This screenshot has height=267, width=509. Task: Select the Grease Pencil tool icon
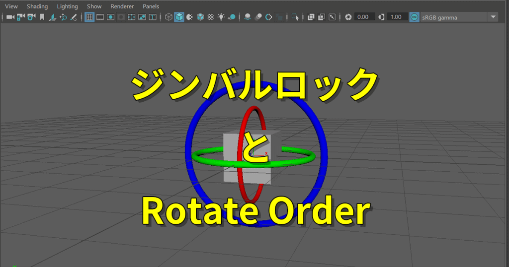[x=74, y=17]
